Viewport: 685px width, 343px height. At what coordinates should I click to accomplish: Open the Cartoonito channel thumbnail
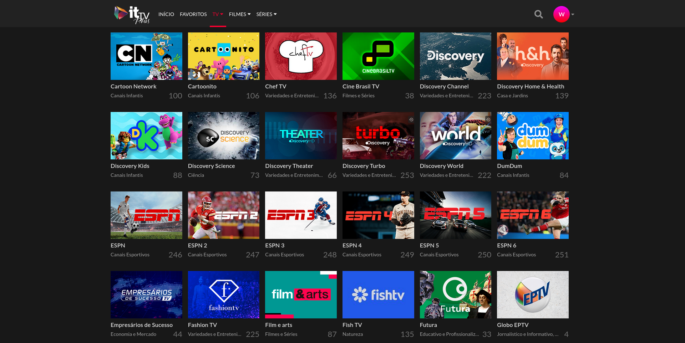coord(224,56)
